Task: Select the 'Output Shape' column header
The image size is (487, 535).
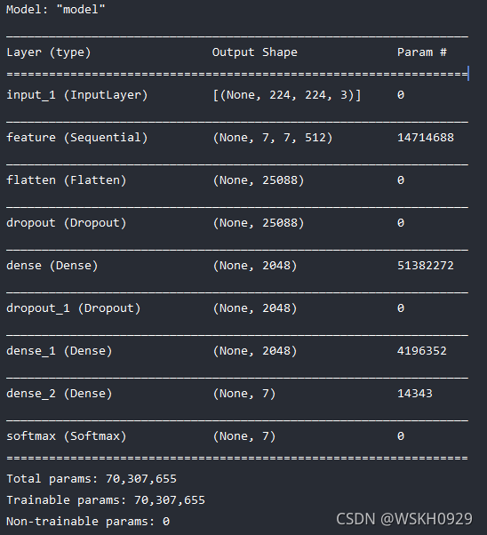Action: pyautogui.click(x=254, y=52)
